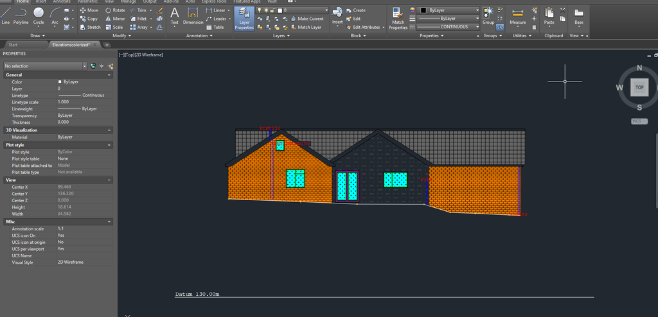Click the Measure utility tool
Image resolution: width=658 pixels, height=317 pixels.
(x=517, y=16)
